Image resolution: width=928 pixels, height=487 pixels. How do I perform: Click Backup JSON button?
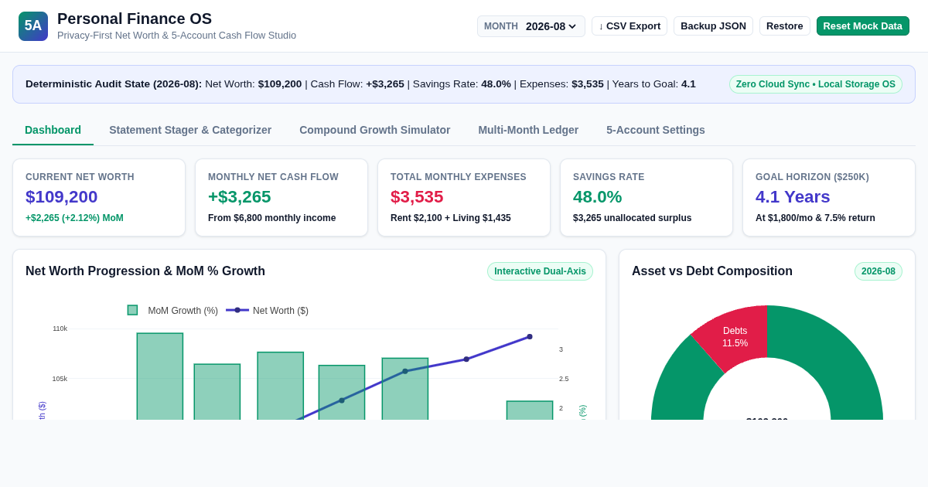click(713, 26)
